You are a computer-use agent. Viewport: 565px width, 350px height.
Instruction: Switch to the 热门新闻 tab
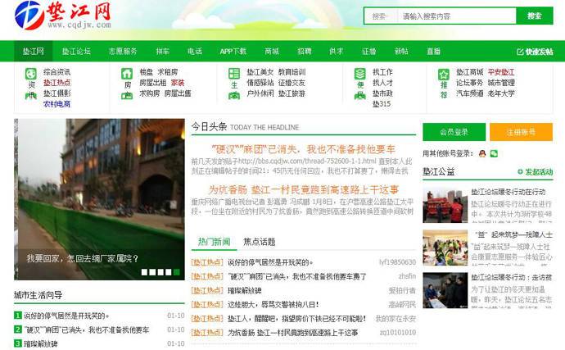coord(214,242)
